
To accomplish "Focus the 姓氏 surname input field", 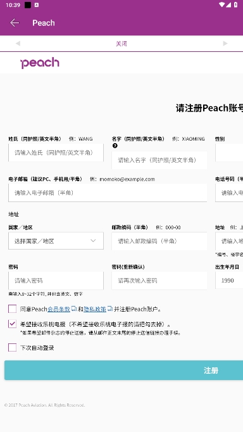I will pos(56,153).
